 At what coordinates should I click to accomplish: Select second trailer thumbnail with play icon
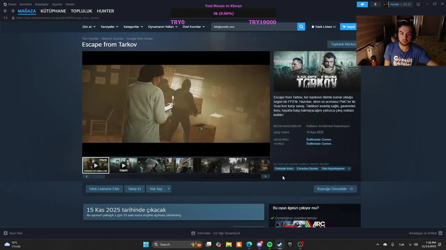click(x=123, y=165)
